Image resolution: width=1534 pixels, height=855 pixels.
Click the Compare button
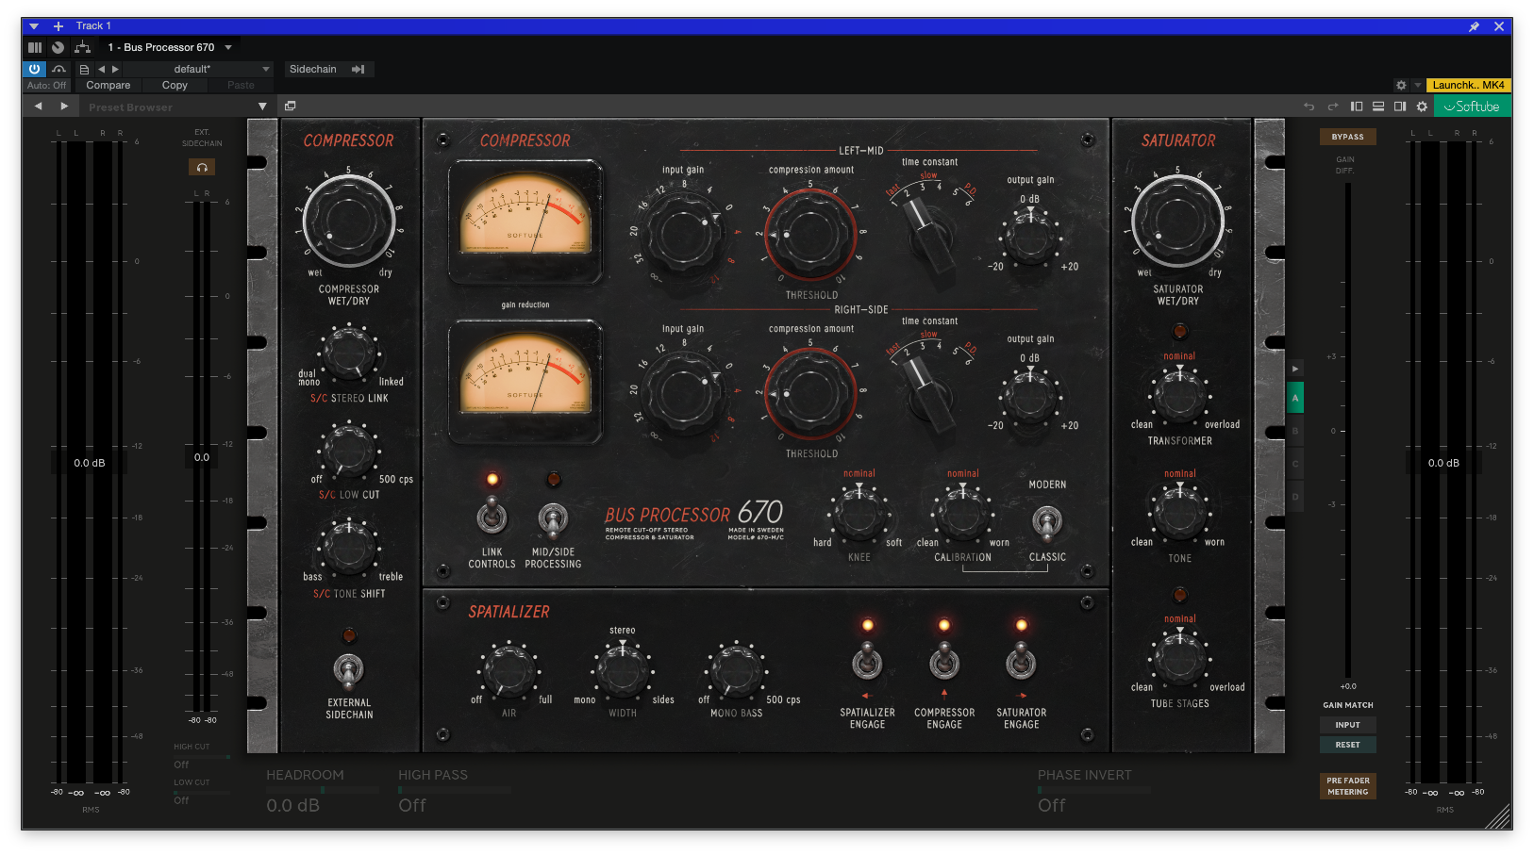pyautogui.click(x=108, y=85)
